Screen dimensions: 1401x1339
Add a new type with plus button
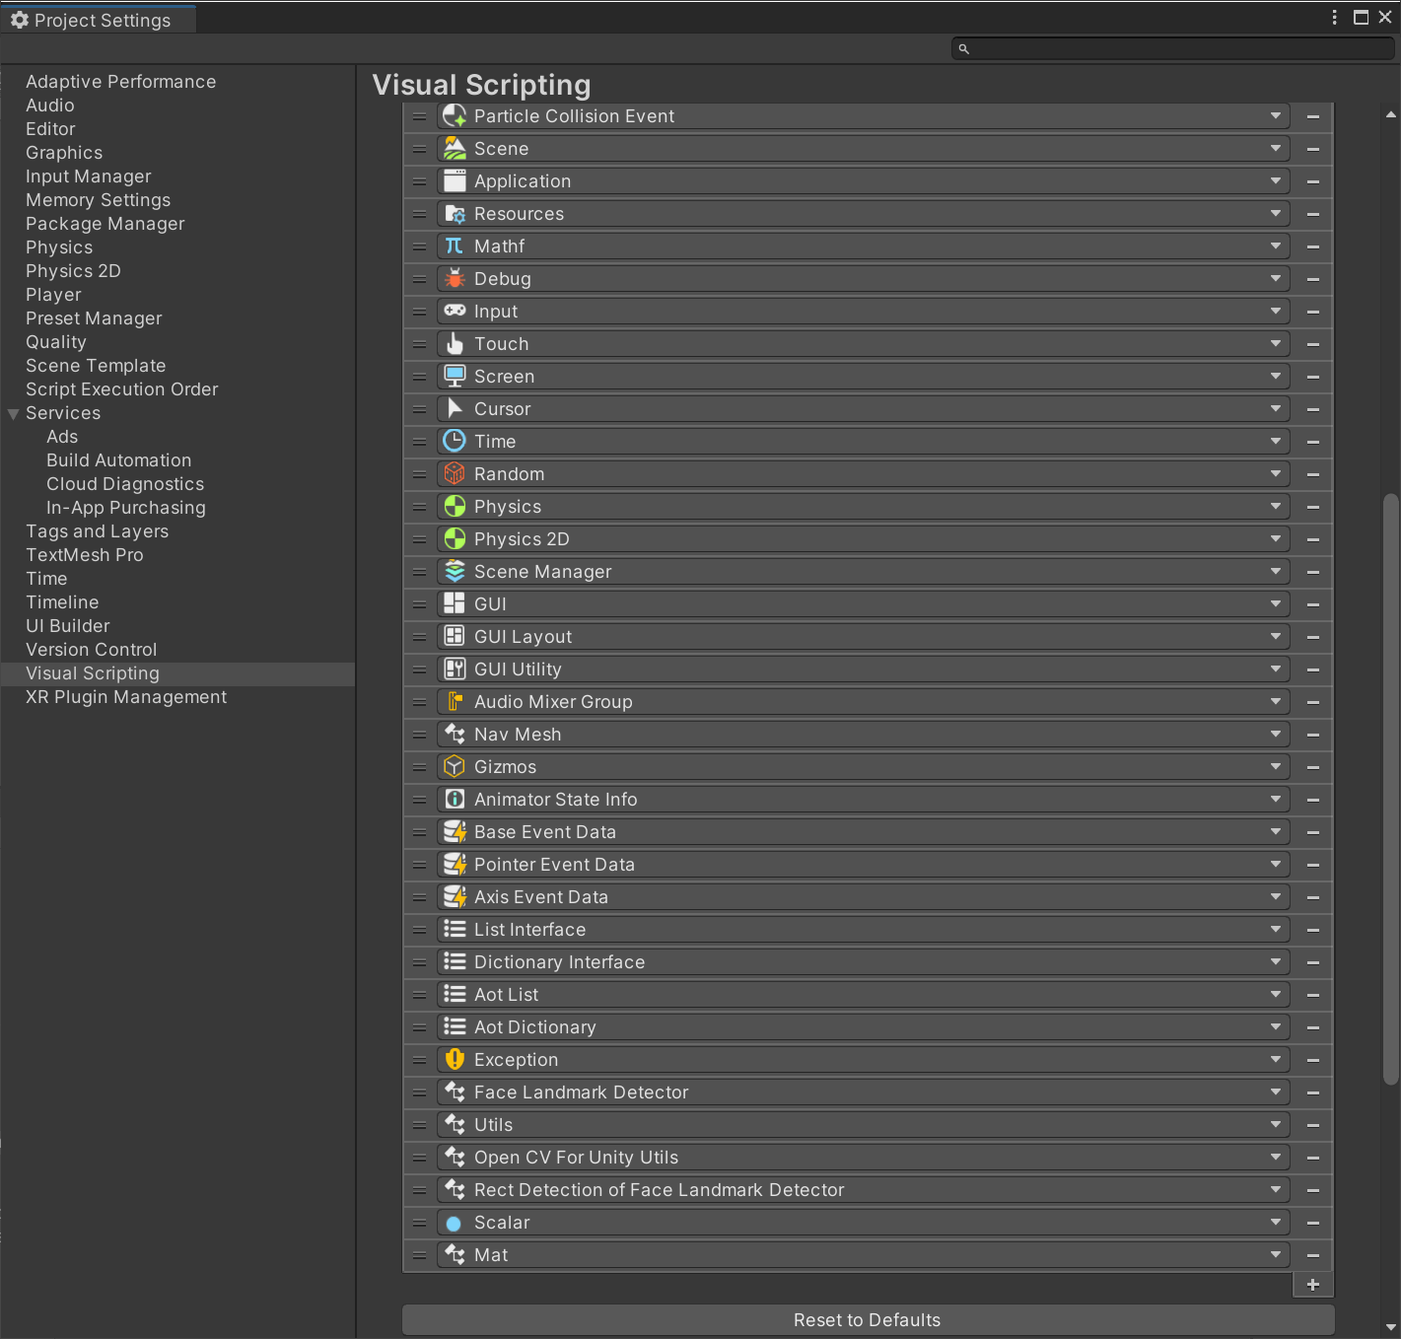pyautogui.click(x=1313, y=1285)
